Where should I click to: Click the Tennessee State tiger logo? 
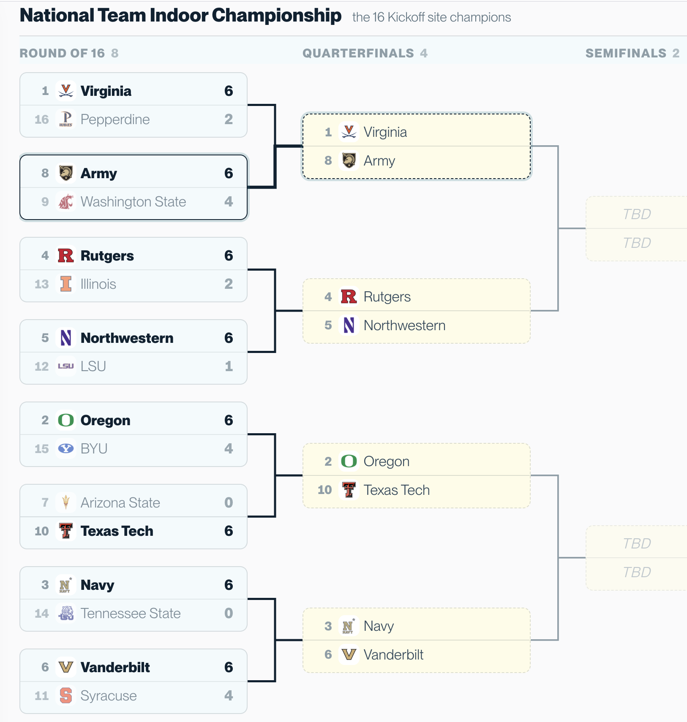(x=66, y=613)
